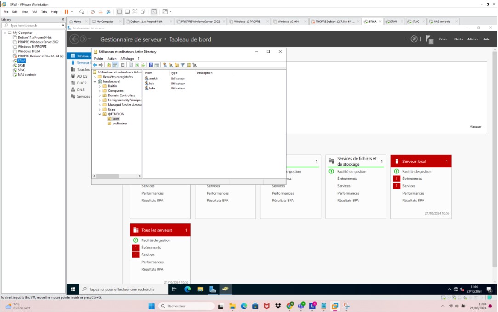Screen dimensions: 498x312
Task: Open Edge from the VM taskbar
Action: coord(187,289)
